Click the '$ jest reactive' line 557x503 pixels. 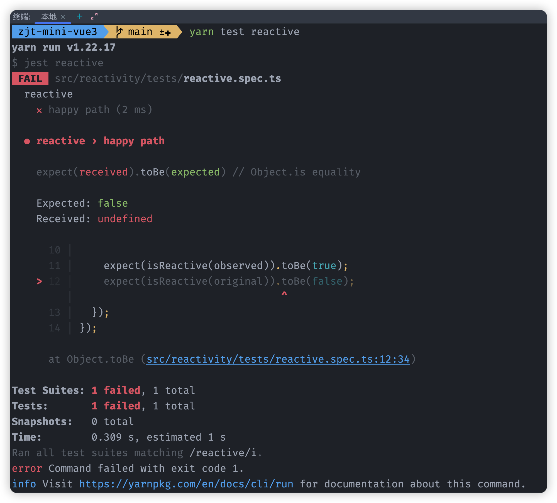[58, 63]
